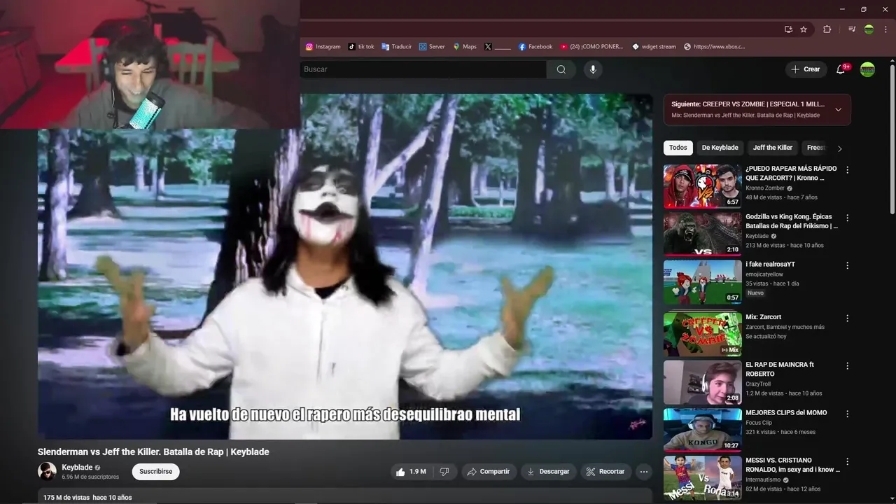Start voice search with microphone icon

(593, 69)
